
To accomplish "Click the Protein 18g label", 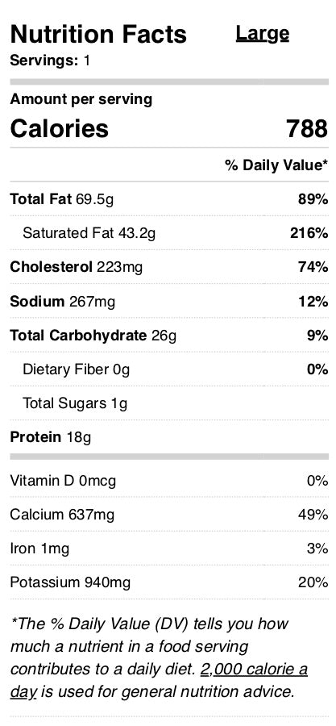I will pos(51,437).
